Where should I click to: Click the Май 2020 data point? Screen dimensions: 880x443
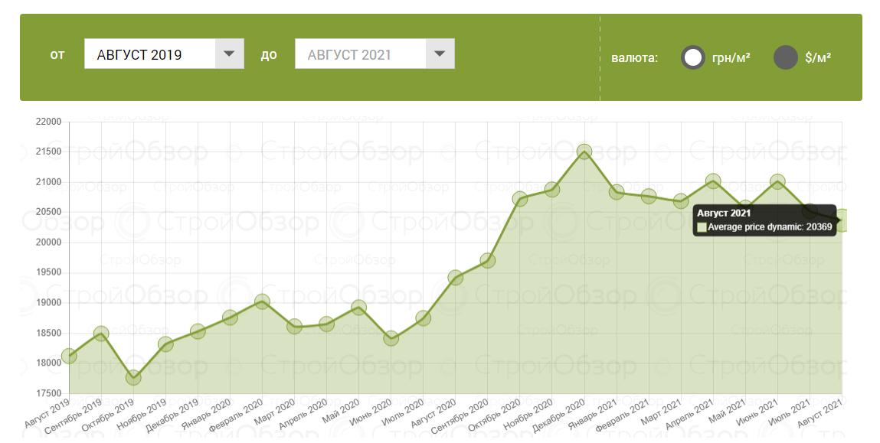358,308
